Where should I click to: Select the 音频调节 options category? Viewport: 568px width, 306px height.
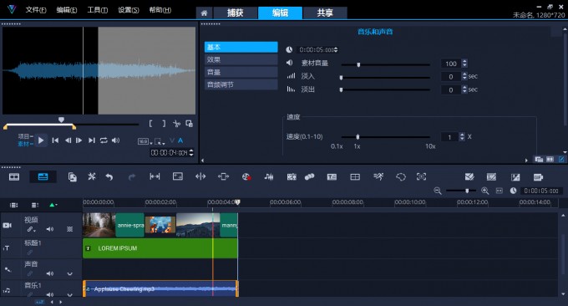[x=241, y=84]
